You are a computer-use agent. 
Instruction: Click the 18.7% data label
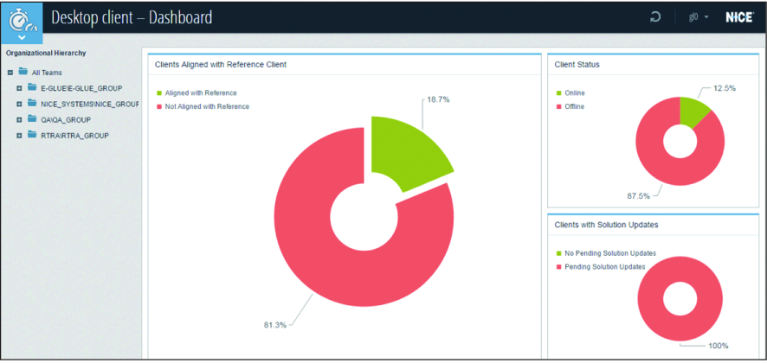pyautogui.click(x=438, y=99)
